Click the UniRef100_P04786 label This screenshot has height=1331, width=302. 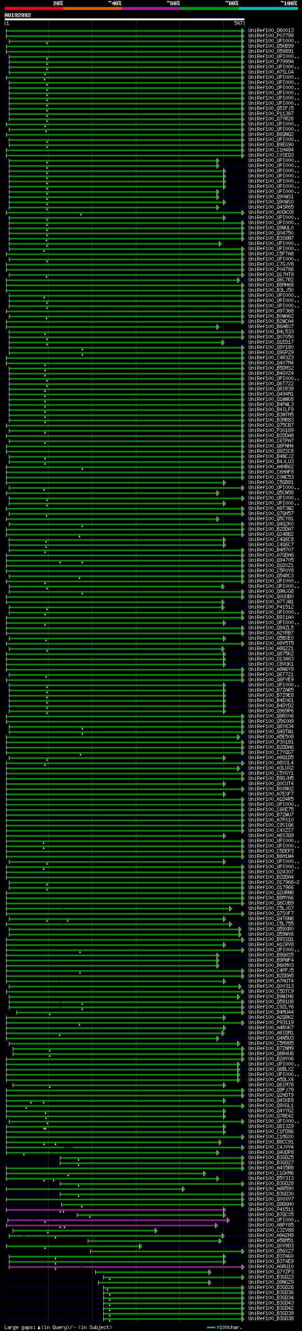[271, 269]
